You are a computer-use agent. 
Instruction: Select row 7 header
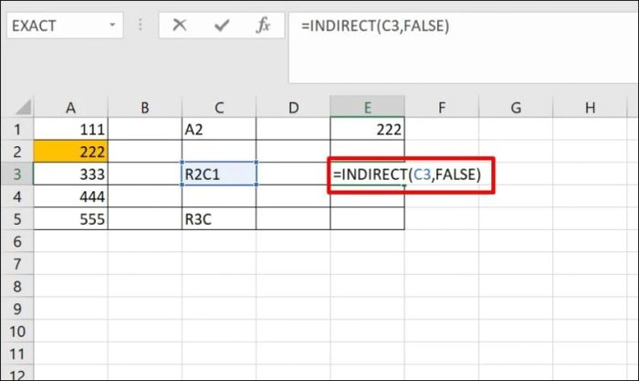click(x=17, y=264)
